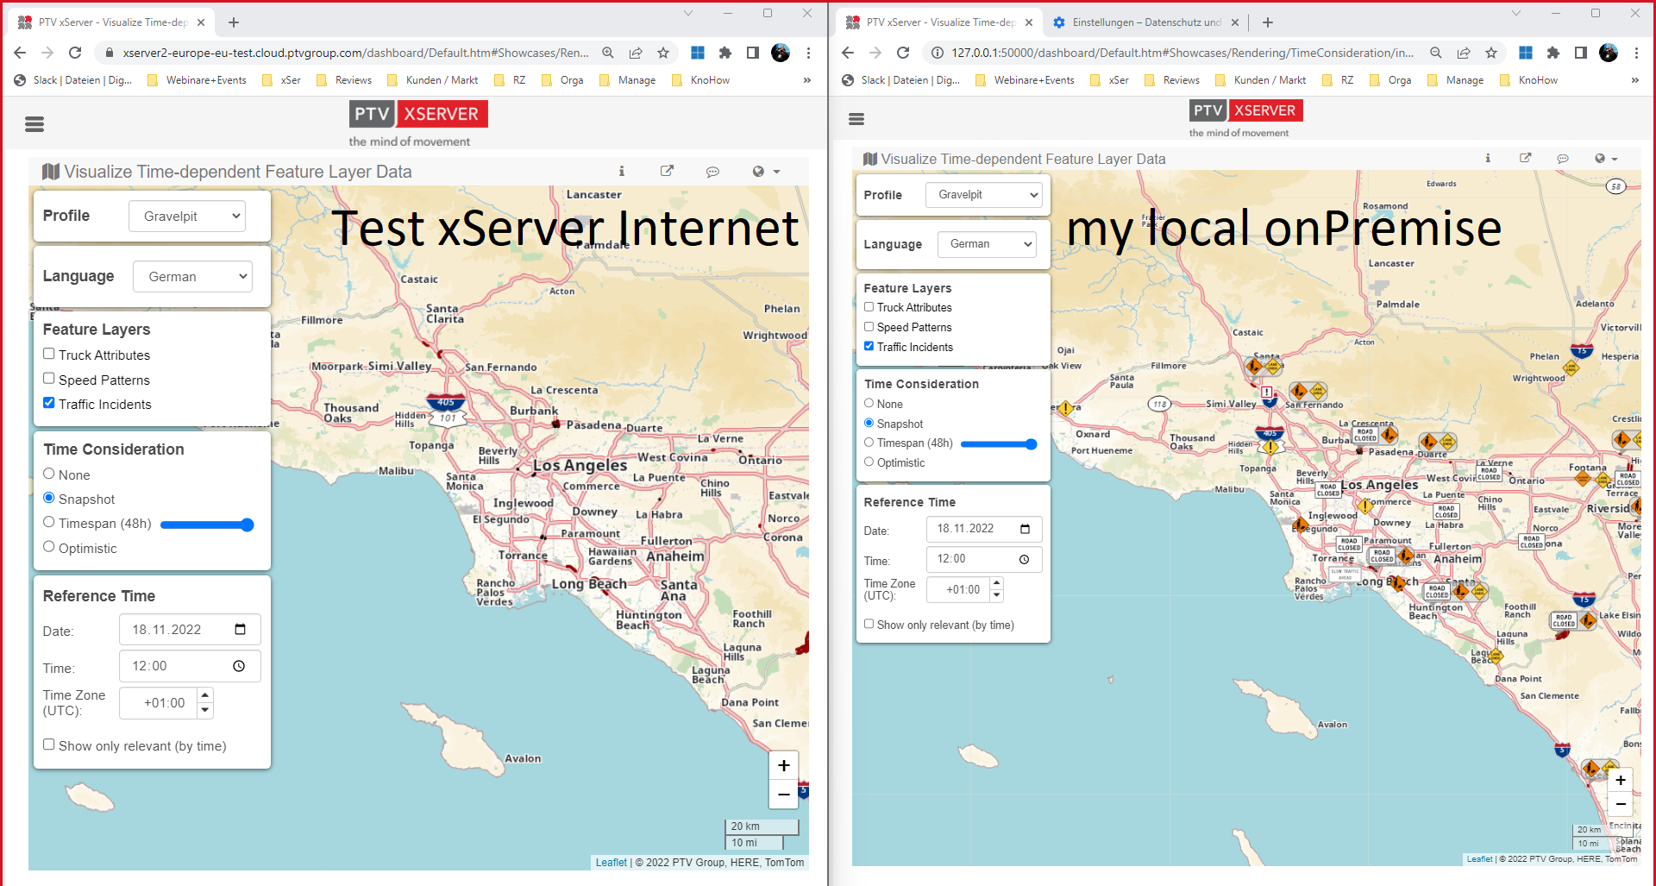Zoom in on the left map
This screenshot has height=886, width=1656.
pyautogui.click(x=783, y=765)
